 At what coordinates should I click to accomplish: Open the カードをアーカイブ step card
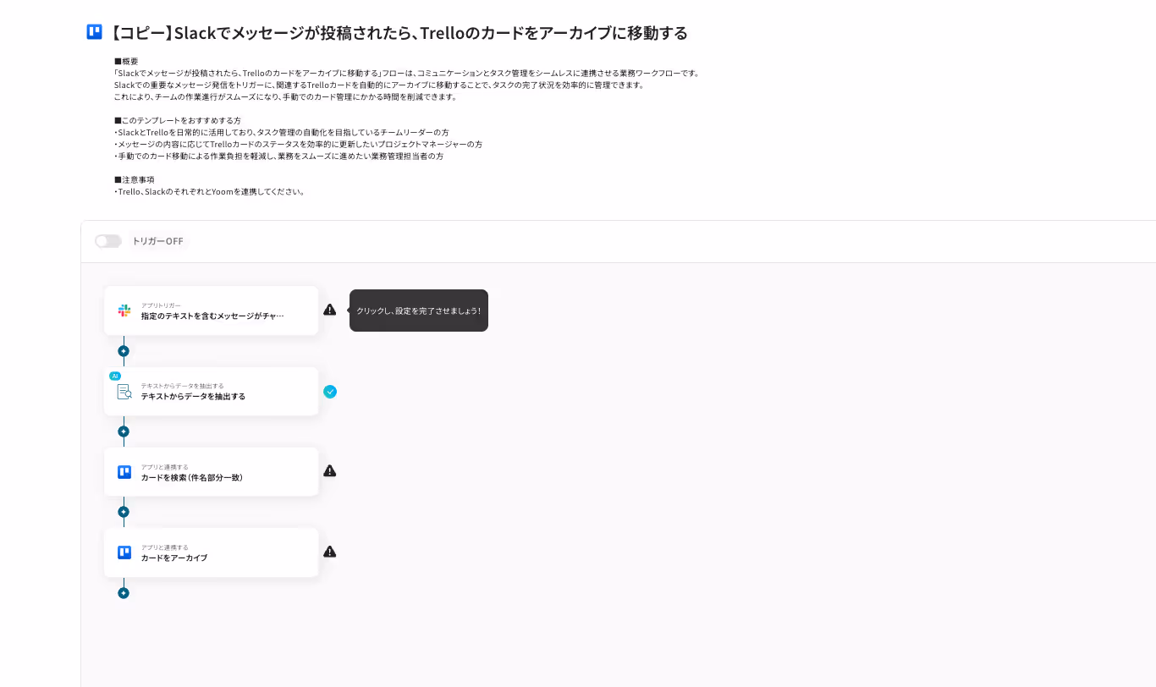pos(211,552)
